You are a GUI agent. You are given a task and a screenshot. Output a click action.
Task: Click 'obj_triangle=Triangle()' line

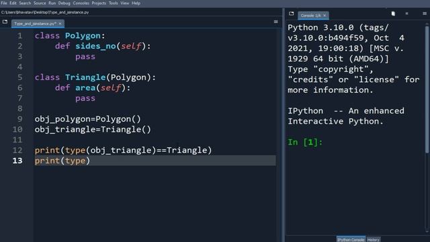[93, 130]
